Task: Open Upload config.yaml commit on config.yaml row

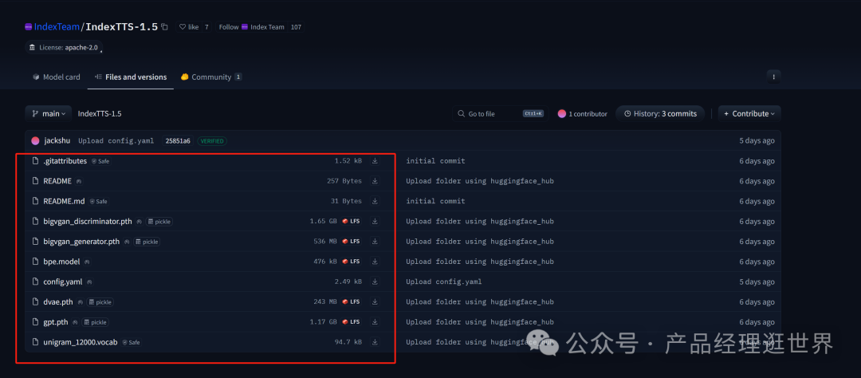Action: 444,282
